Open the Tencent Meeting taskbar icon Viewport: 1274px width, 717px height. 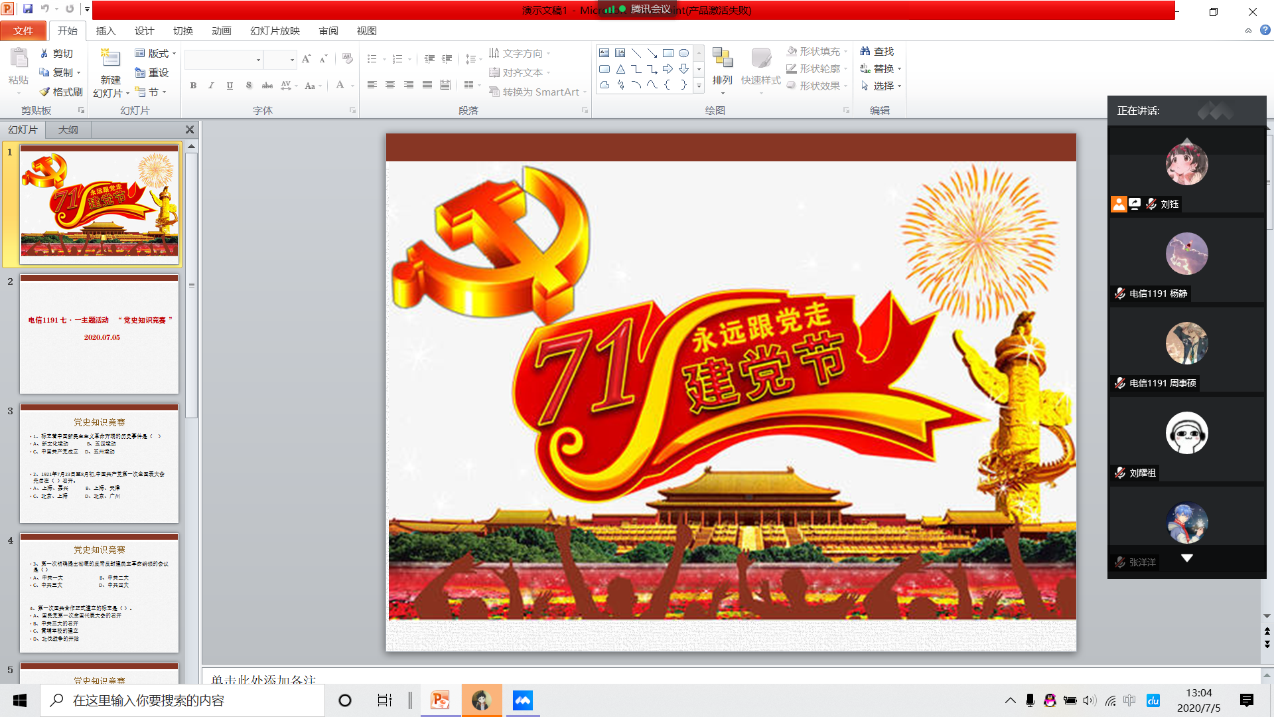522,700
